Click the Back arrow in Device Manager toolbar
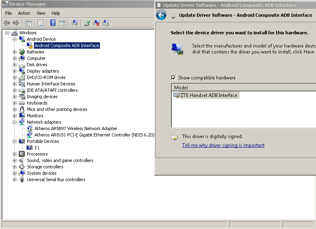 coord(7,23)
